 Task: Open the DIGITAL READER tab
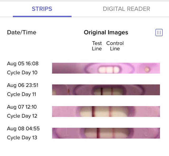[126, 9]
